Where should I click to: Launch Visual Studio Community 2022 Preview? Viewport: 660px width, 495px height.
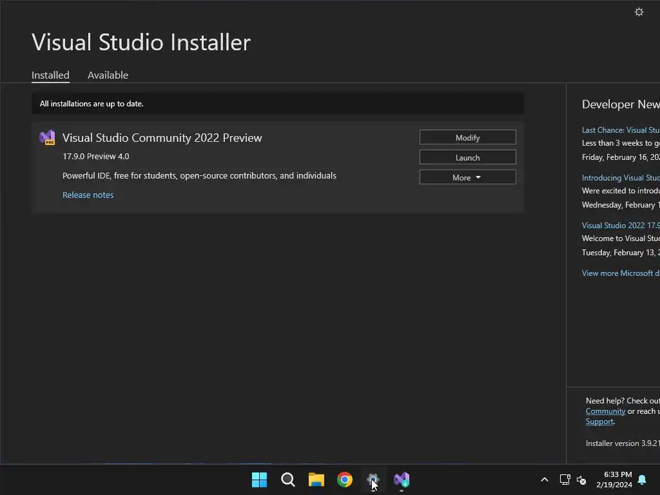point(468,157)
